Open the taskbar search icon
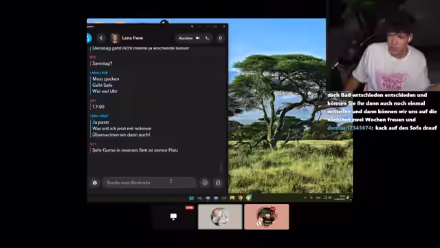Screen dimensions: 440x248 point(199,198)
